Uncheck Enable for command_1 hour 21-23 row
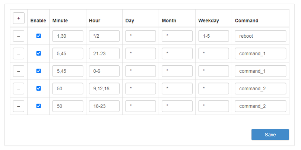This screenshot has height=150, width=301. [38, 53]
